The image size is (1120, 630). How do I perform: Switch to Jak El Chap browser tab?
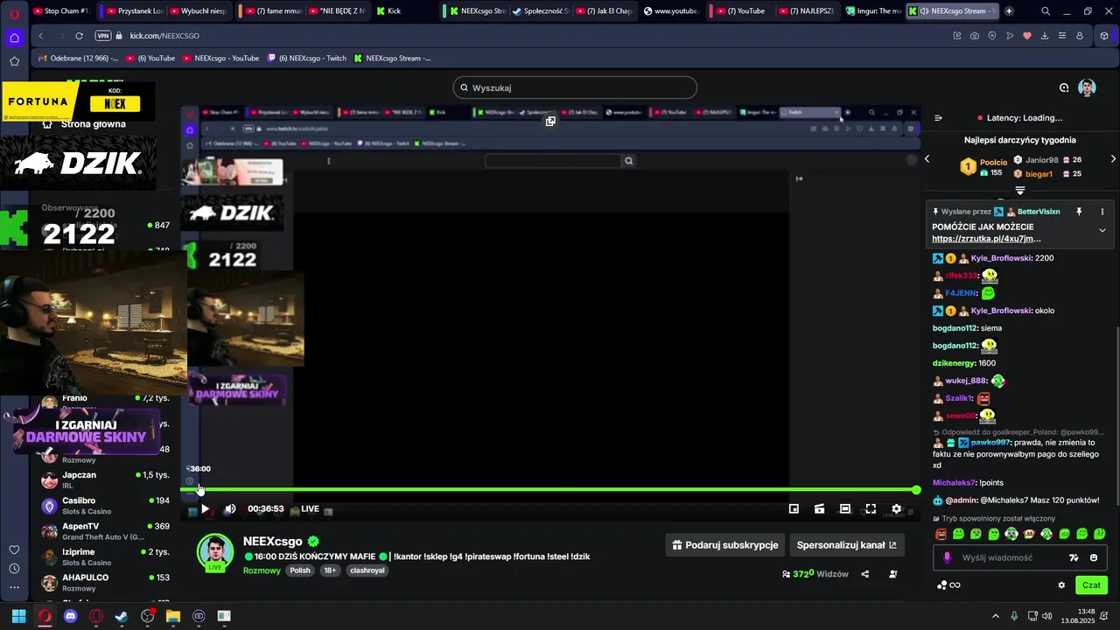[x=605, y=11]
